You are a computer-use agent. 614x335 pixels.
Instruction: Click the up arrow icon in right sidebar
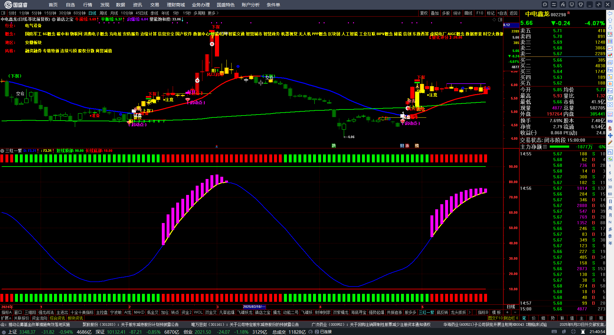point(610,20)
